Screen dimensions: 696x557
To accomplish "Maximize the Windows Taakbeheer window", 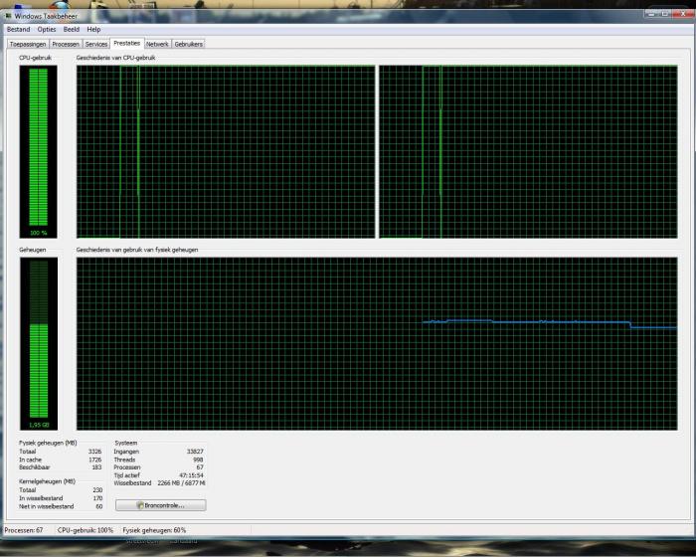I will pyautogui.click(x=664, y=14).
